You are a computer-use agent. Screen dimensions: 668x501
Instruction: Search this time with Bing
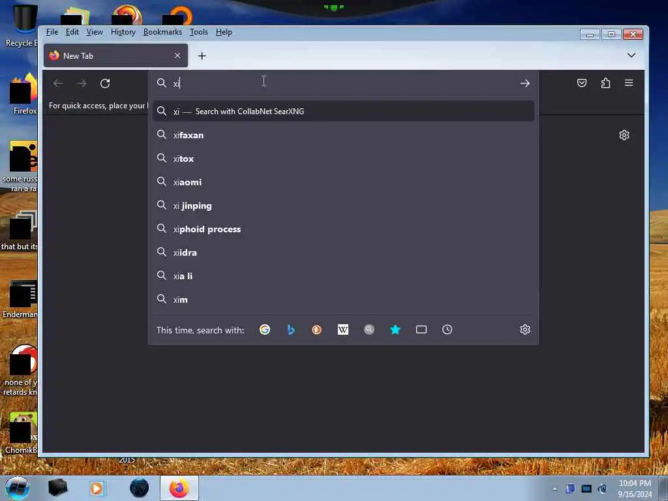pyautogui.click(x=291, y=329)
